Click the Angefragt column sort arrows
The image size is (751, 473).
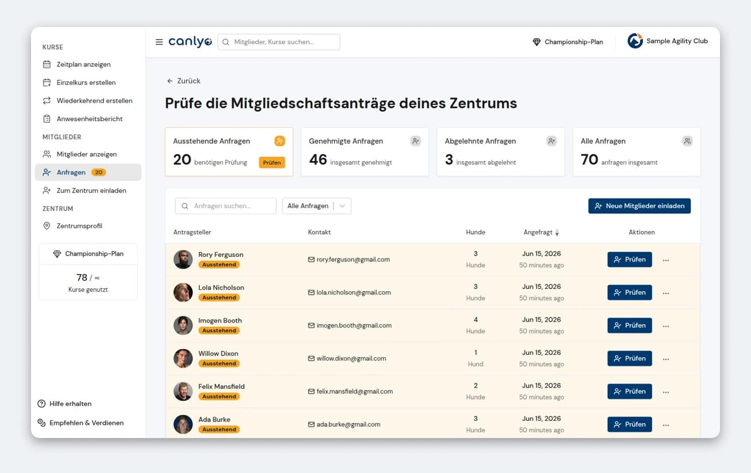557,233
